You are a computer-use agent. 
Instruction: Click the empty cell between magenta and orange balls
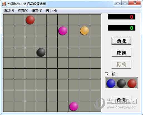[x=74, y=31]
